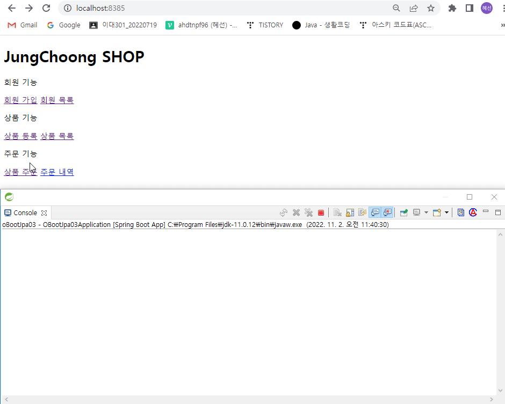Pin the console with the pin icon
Viewport: 505px width, 404px height.
[x=404, y=212]
